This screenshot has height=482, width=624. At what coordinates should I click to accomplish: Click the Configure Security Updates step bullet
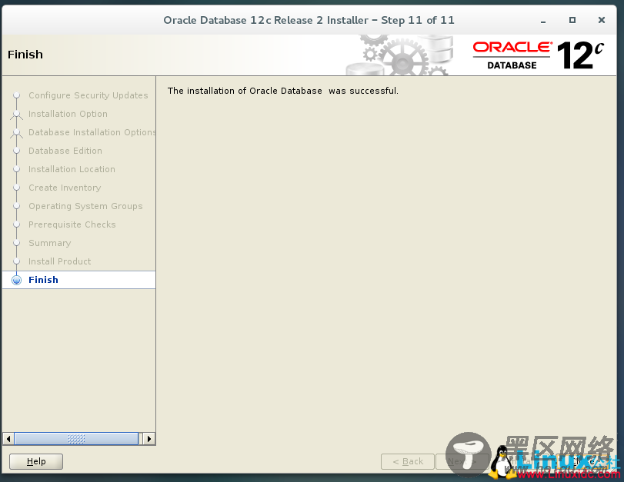(x=16, y=95)
